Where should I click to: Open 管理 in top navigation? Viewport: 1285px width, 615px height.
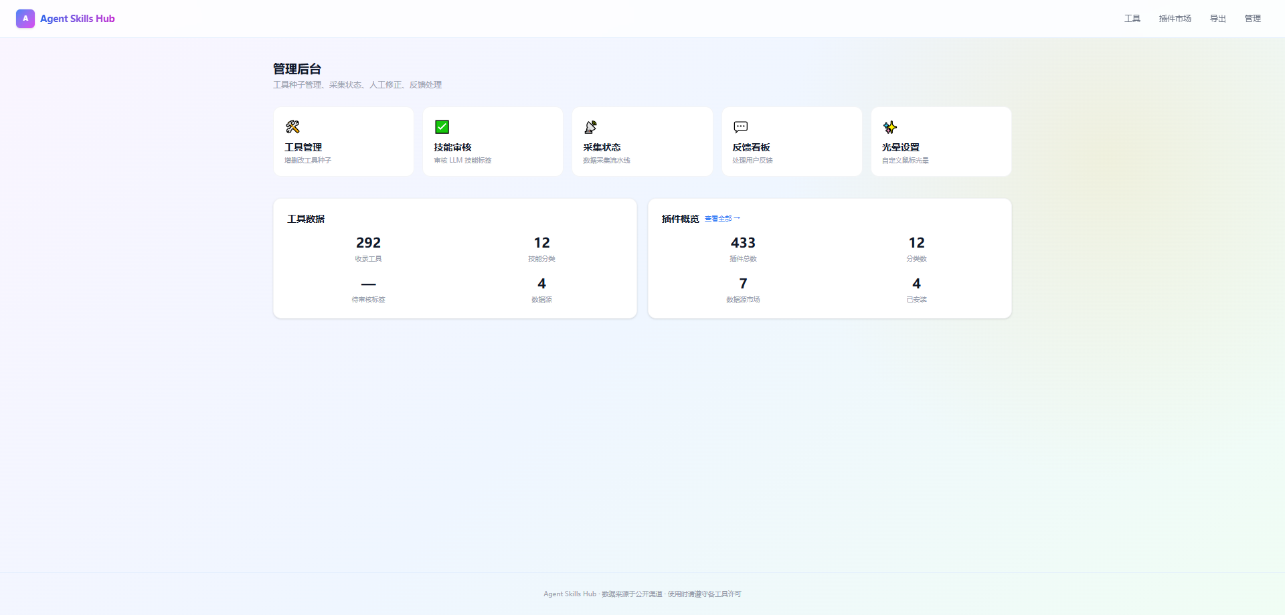tap(1253, 19)
